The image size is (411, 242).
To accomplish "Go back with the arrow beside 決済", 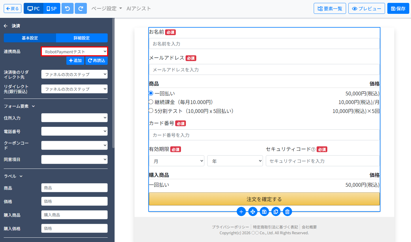I will pyautogui.click(x=5, y=26).
